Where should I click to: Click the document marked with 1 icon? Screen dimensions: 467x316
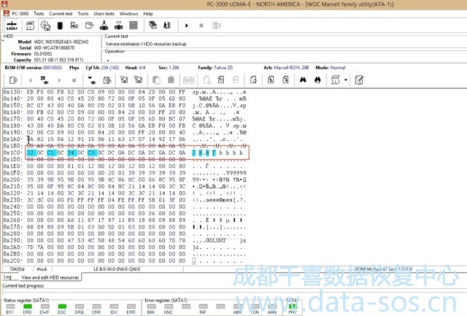(285, 80)
